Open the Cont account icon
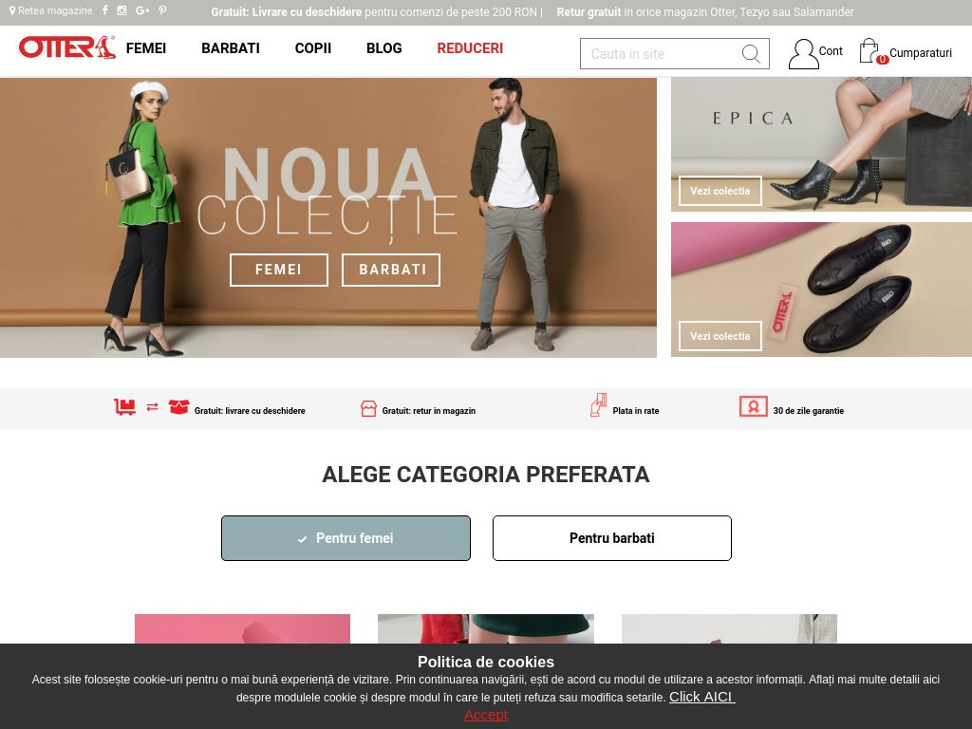Viewport: 972px width, 729px height. (x=803, y=54)
